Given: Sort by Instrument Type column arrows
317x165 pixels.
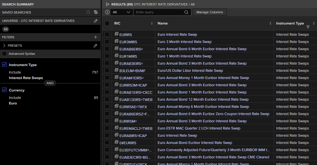Looking at the screenshot, I should (314, 23).
